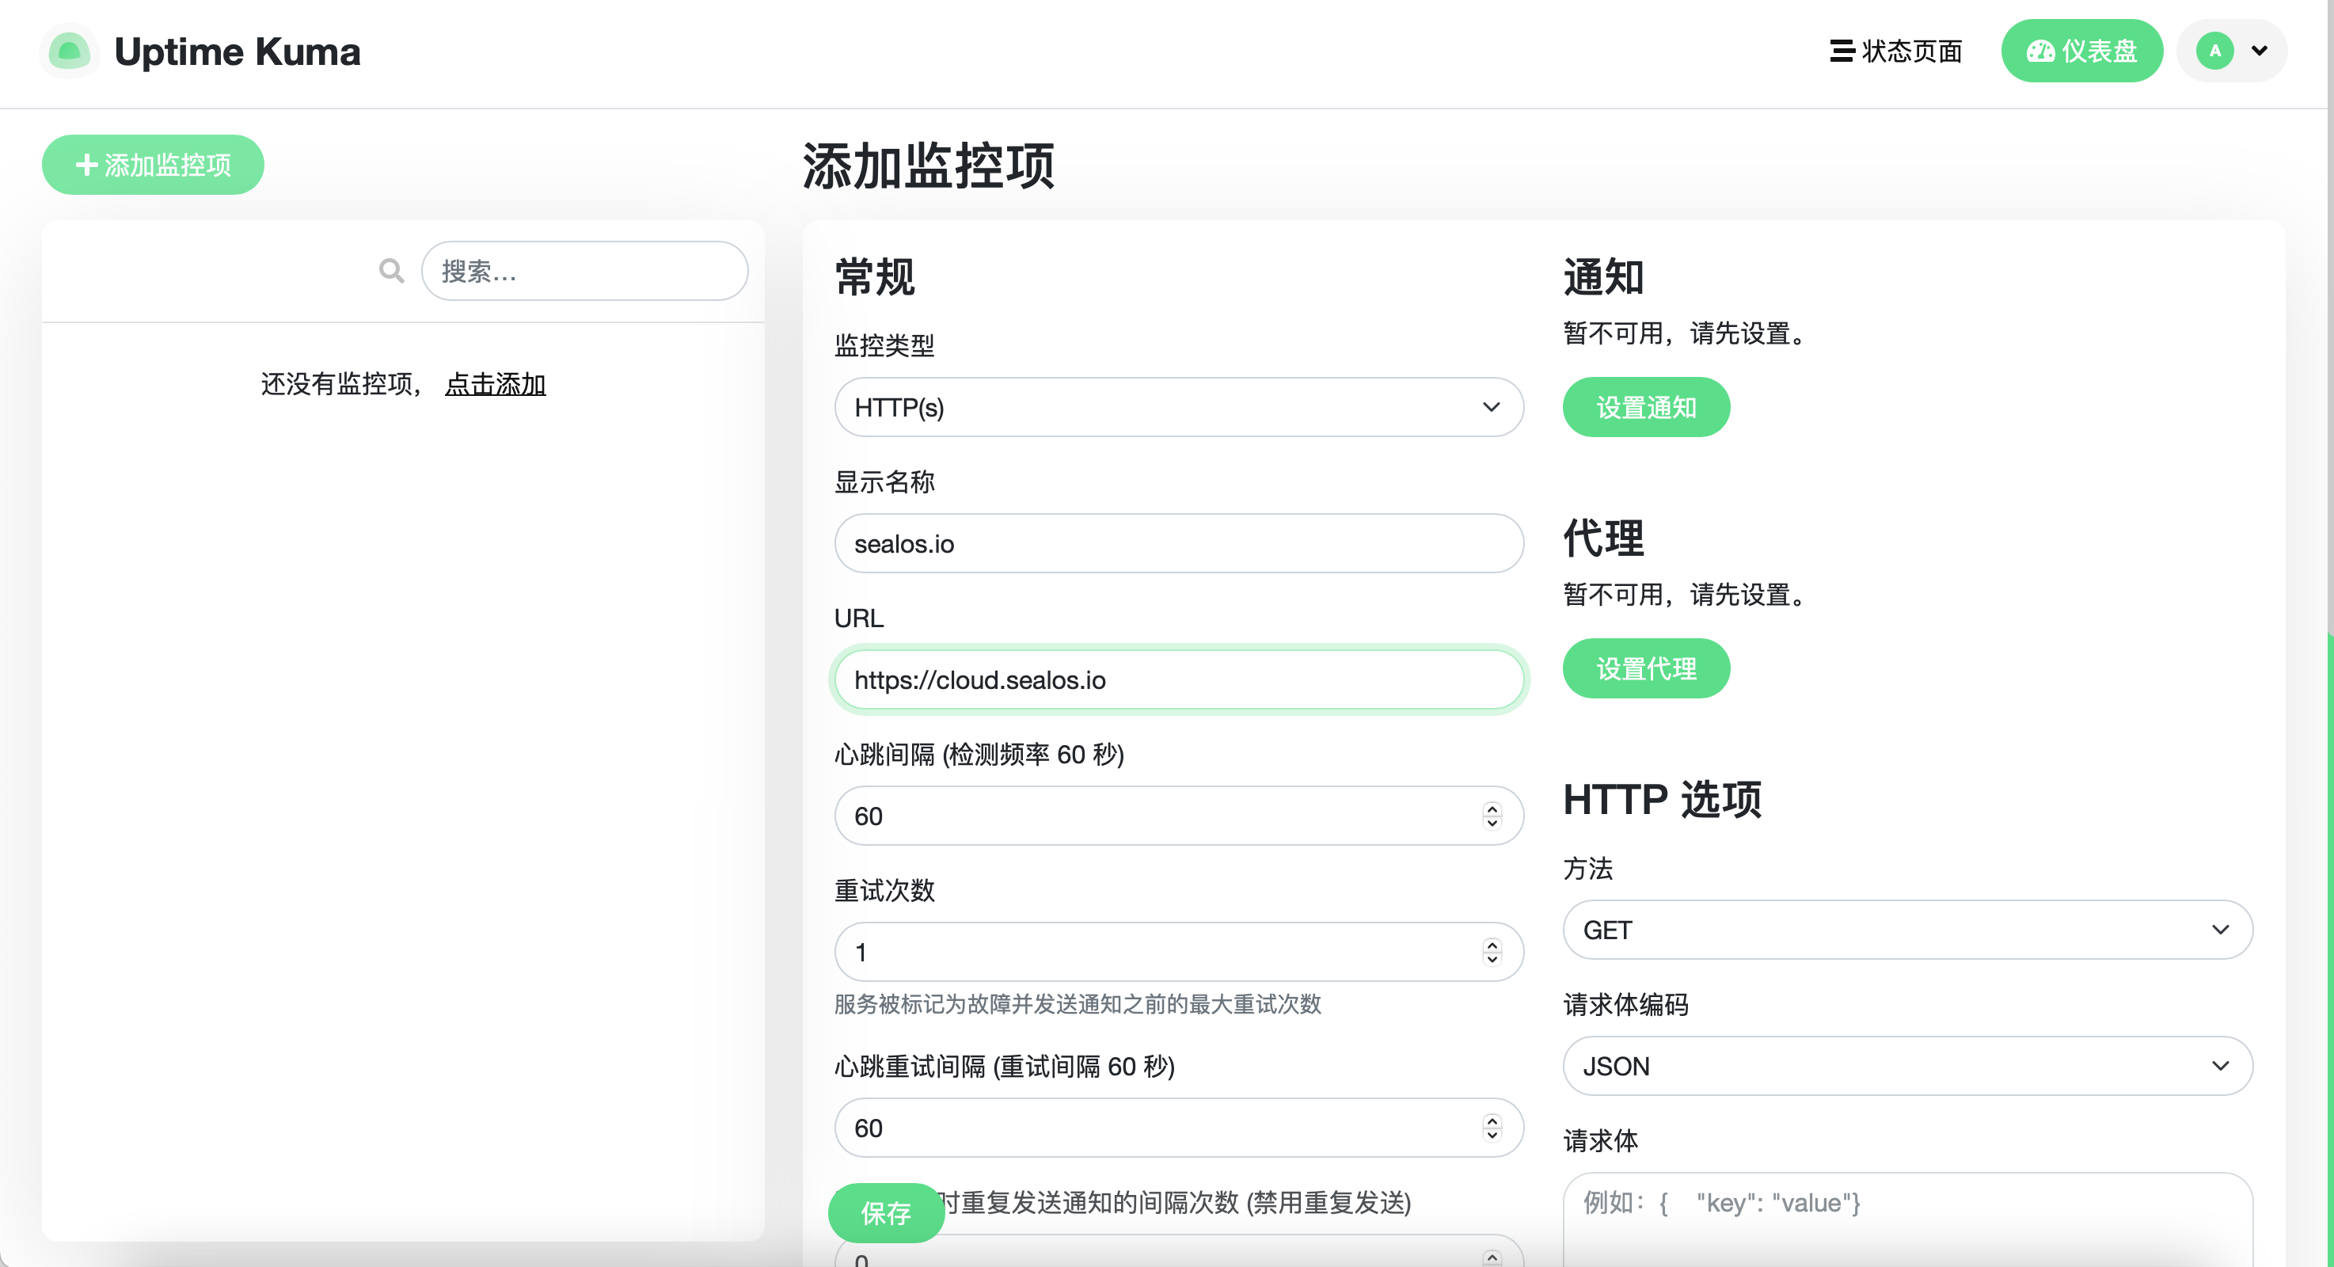
Task: Open the 方法 GET method dropdown
Action: click(1907, 930)
